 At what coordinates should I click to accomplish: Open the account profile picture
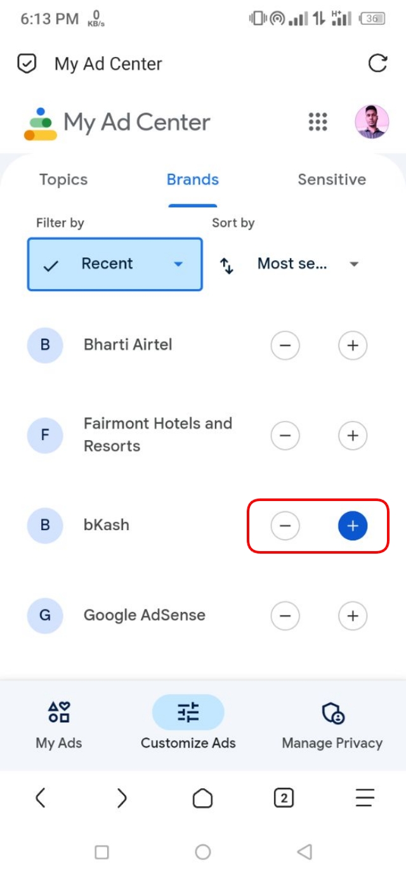tap(371, 122)
